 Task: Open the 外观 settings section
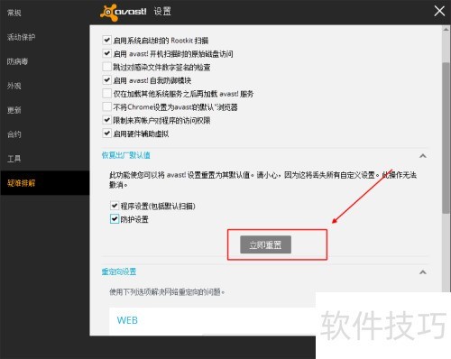point(14,86)
